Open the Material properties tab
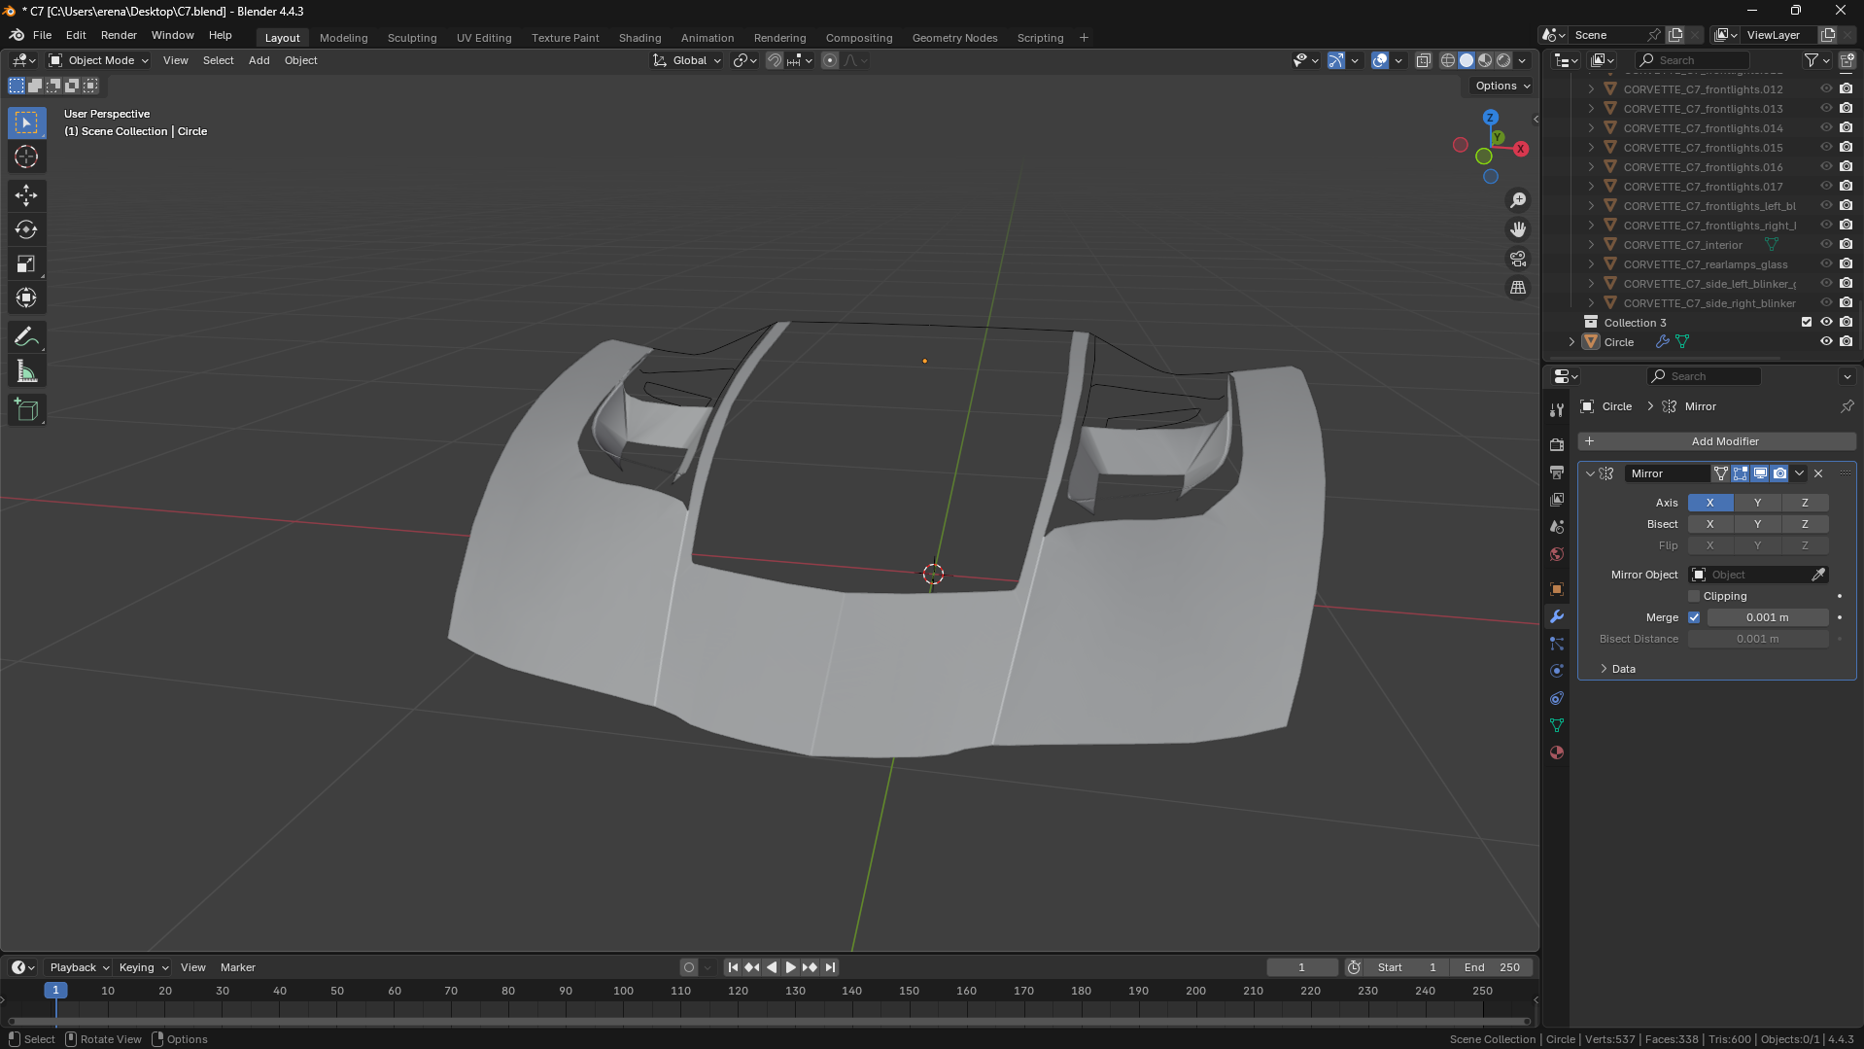 (x=1557, y=752)
